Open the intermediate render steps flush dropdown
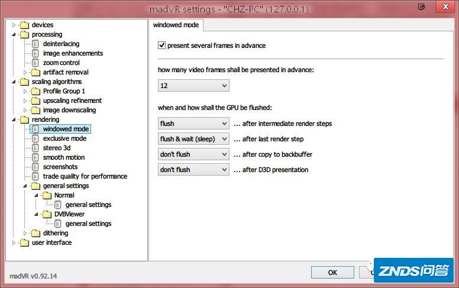This screenshot has height=288, width=459. (193, 124)
